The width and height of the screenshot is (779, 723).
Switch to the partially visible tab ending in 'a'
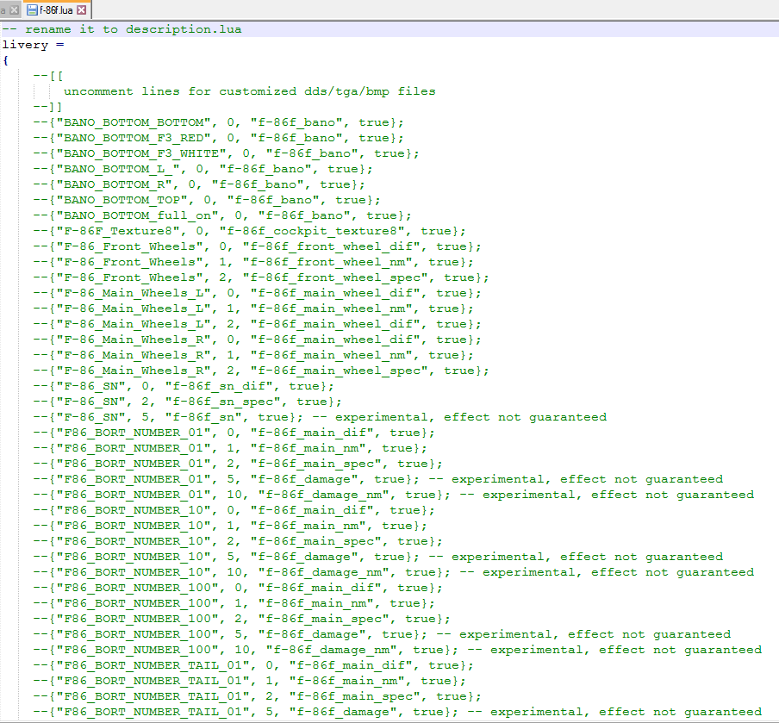(3, 10)
